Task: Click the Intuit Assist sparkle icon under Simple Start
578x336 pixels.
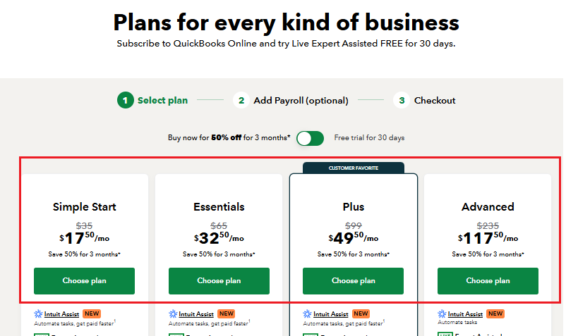Action: [x=38, y=314]
